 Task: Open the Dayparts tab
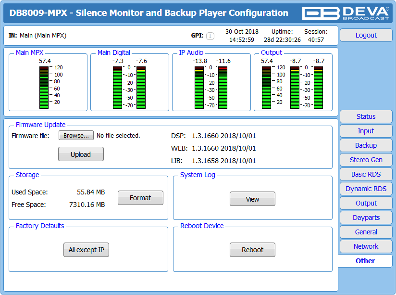click(x=366, y=218)
